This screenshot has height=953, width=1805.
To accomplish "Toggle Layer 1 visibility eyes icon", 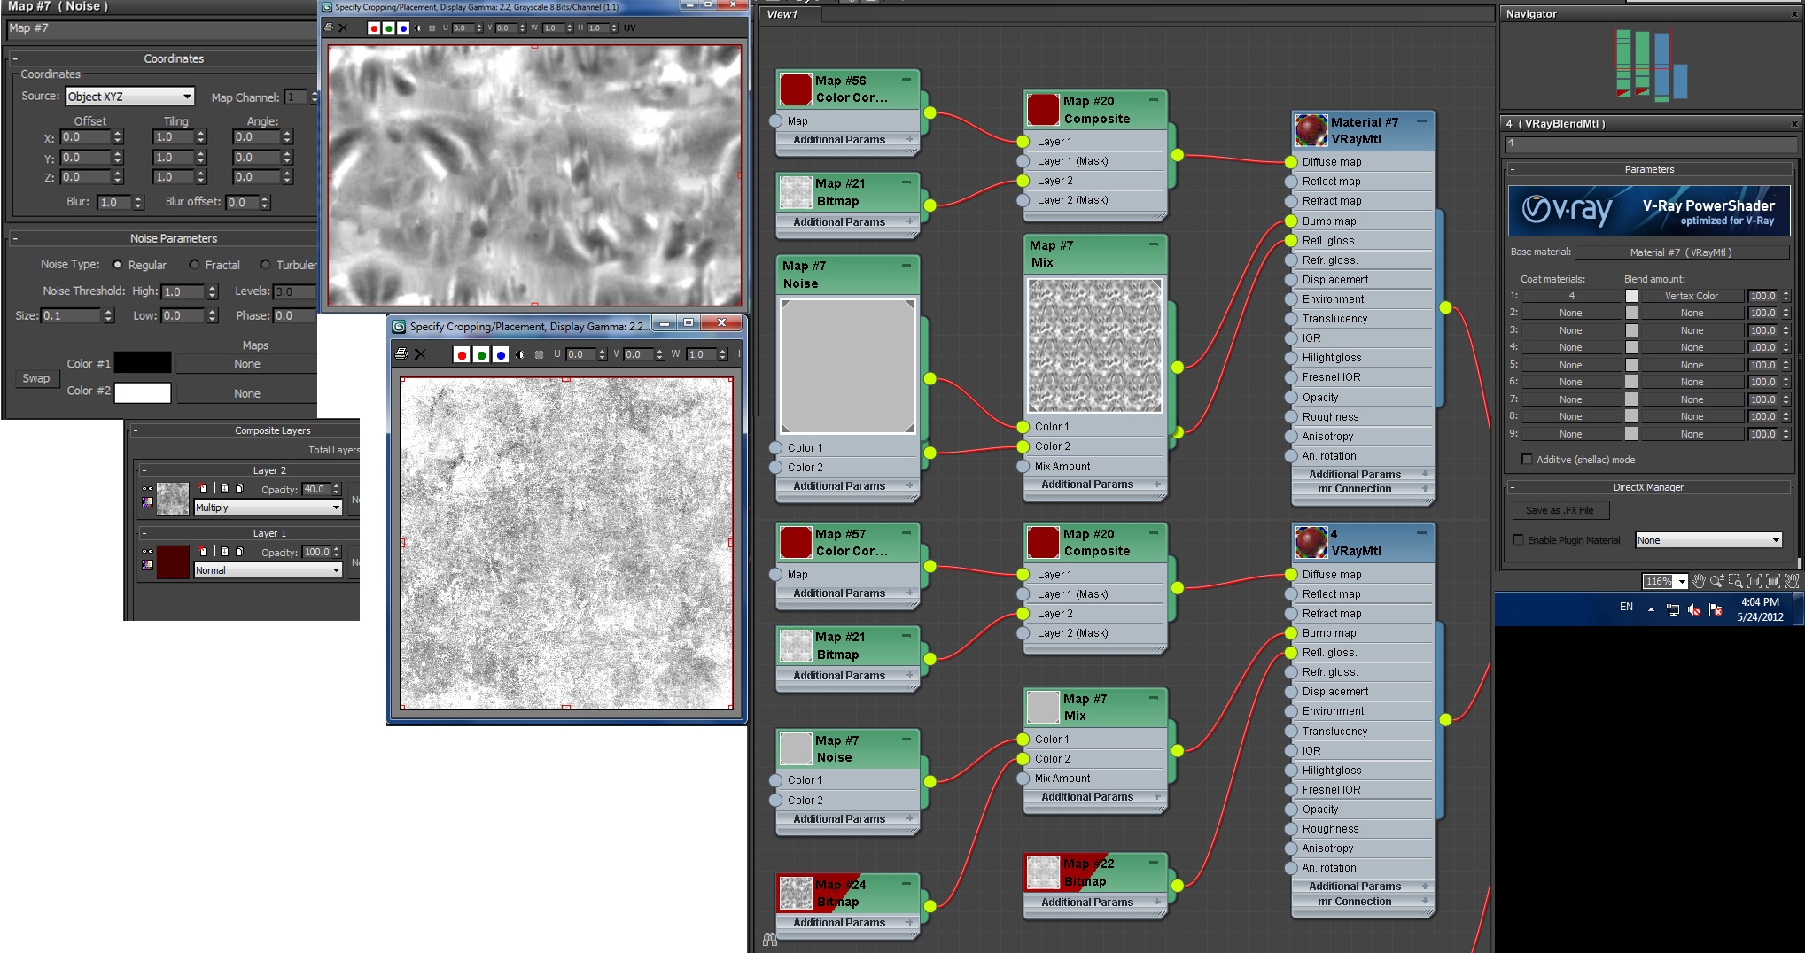I will 147,551.
